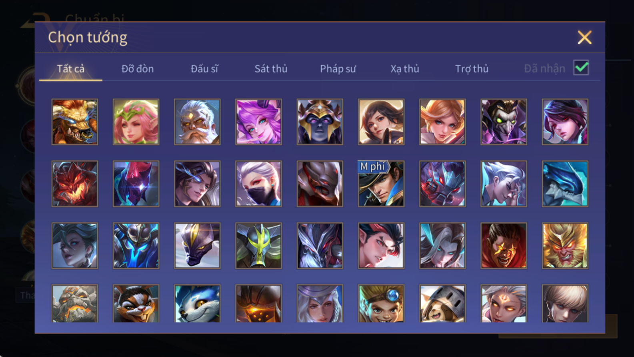Show the 'Xạ thủ' heroes tab

[x=405, y=69]
